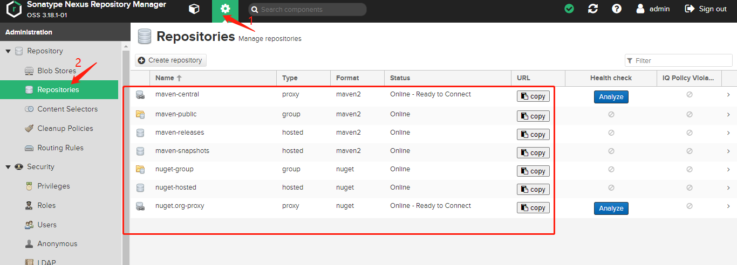The image size is (737, 265).
Task: Click the Blob Stores icon in sidebar
Action: (x=29, y=71)
